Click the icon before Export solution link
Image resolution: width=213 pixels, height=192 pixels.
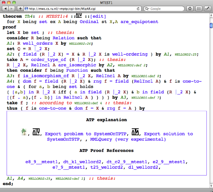[x=135, y=132]
